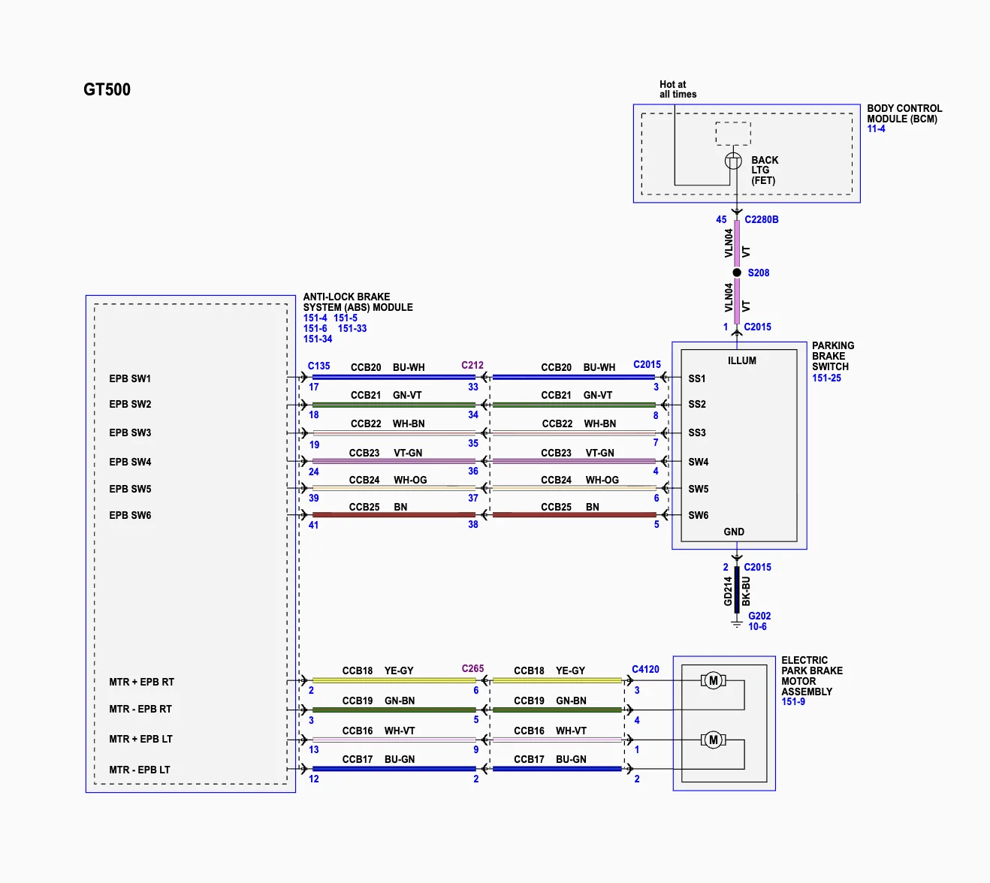Viewport: 990px width, 883px height.
Task: Click the SS3 switch terminal
Action: coord(697,433)
